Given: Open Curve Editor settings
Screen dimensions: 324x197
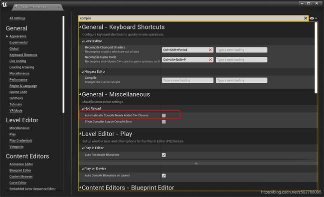Looking at the screenshot, I should [18, 183].
